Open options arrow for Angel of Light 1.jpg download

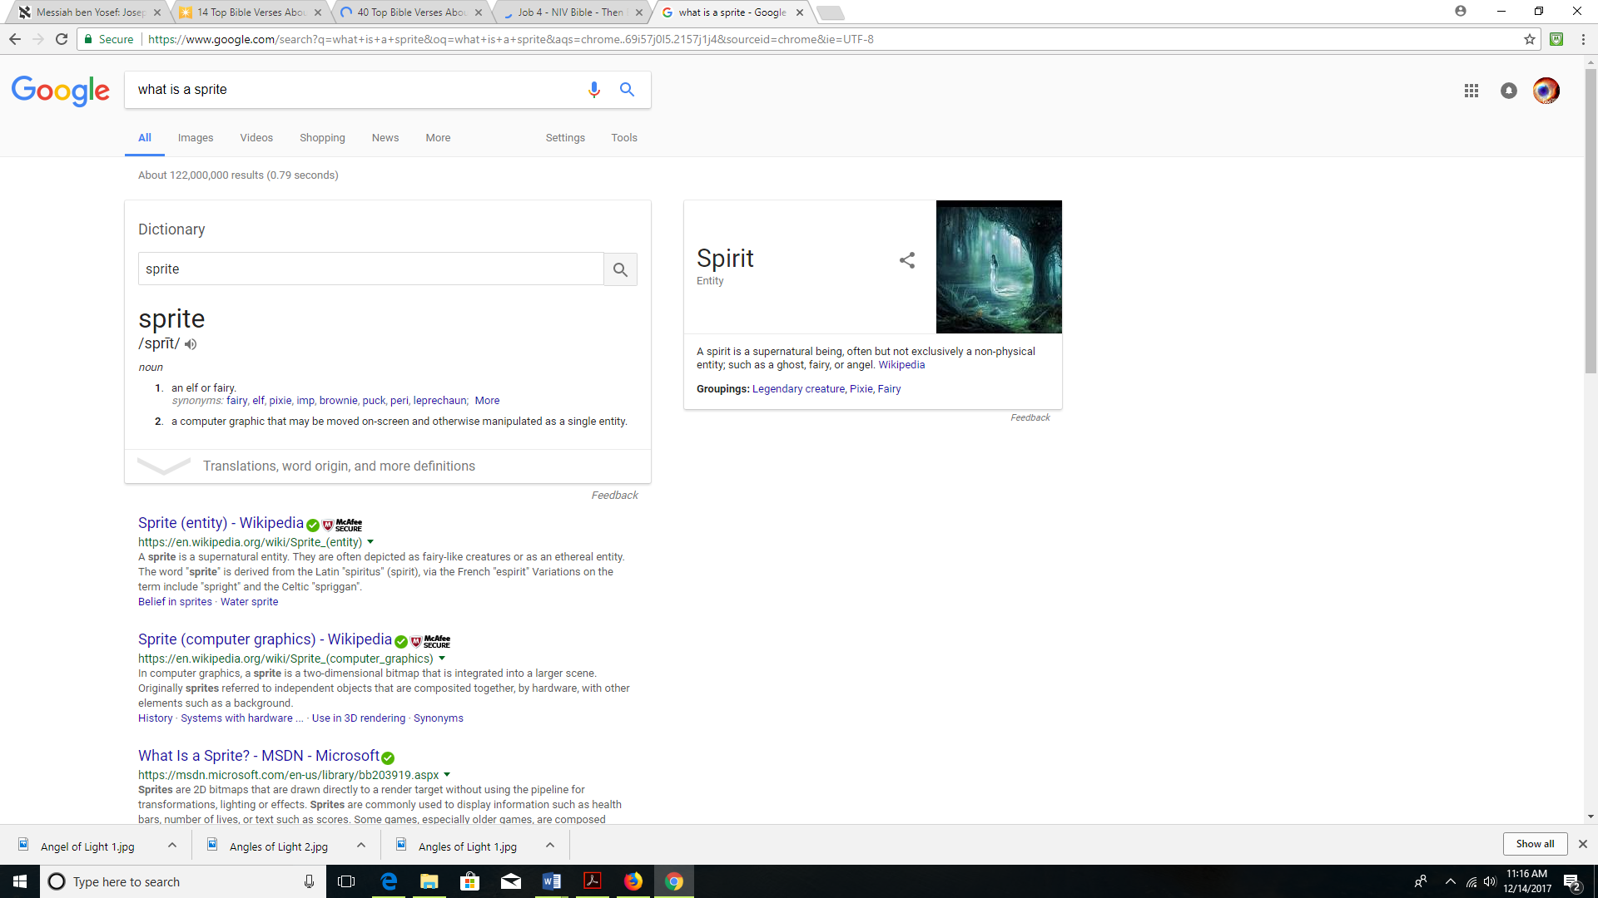coord(172,846)
